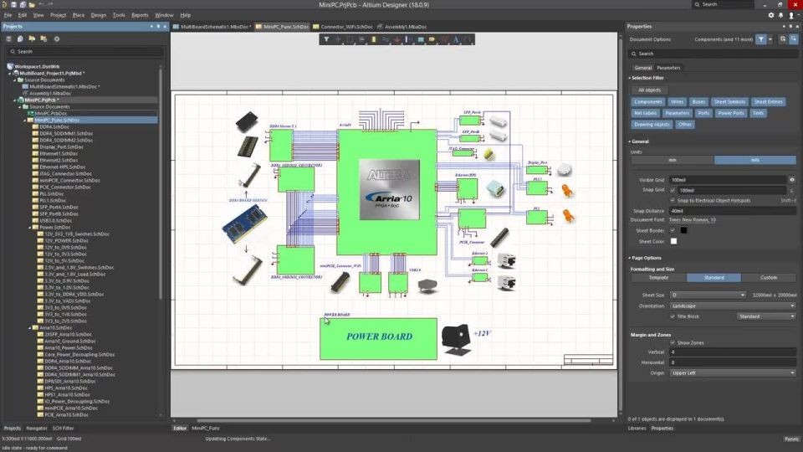
Task: Click the notifications bell in title bar
Action: (x=781, y=15)
